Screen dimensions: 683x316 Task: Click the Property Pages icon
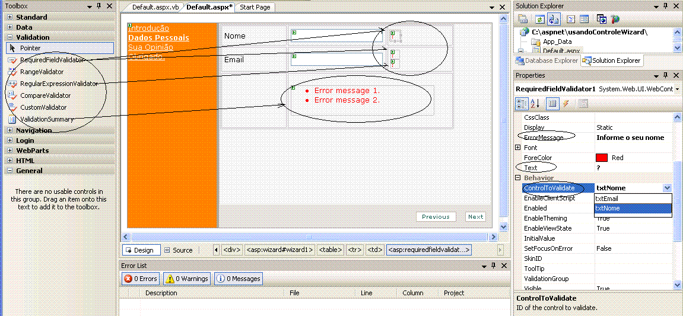(583, 104)
